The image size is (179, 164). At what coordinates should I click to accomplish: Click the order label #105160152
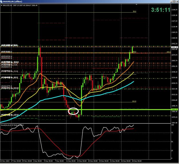(x=6, y=58)
